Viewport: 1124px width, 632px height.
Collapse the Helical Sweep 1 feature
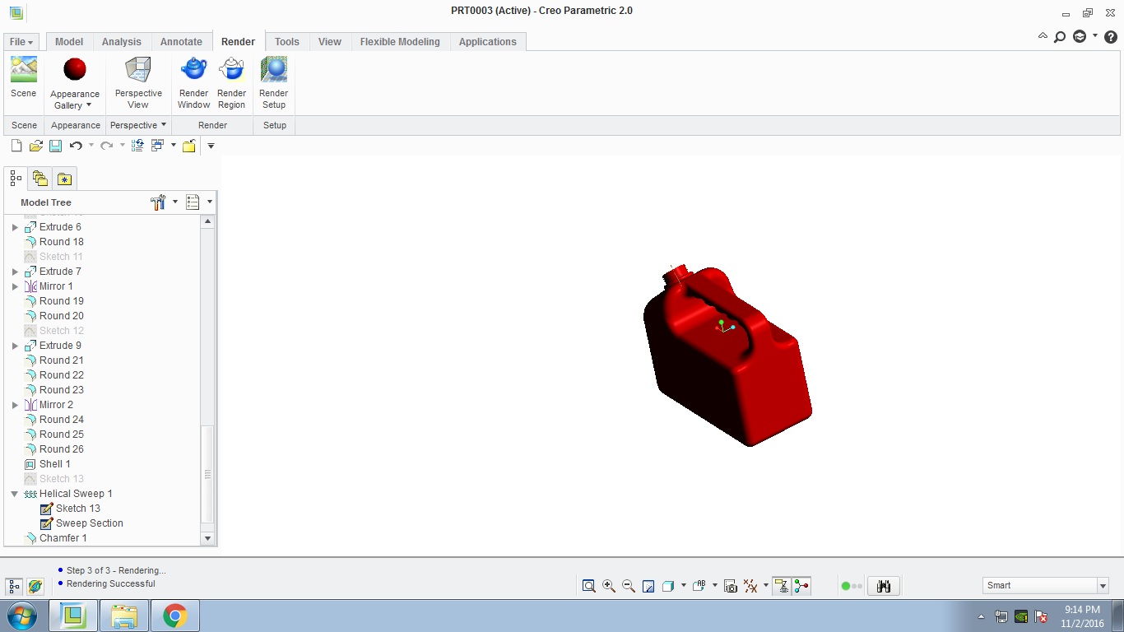(x=15, y=494)
